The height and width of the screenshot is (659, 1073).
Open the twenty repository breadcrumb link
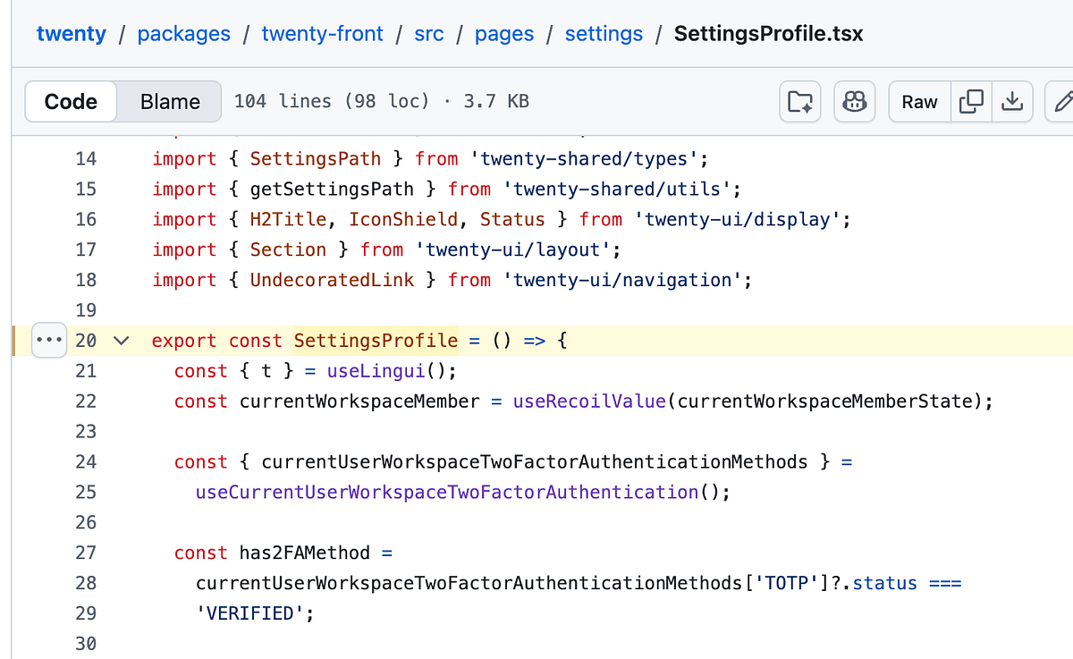coord(71,34)
